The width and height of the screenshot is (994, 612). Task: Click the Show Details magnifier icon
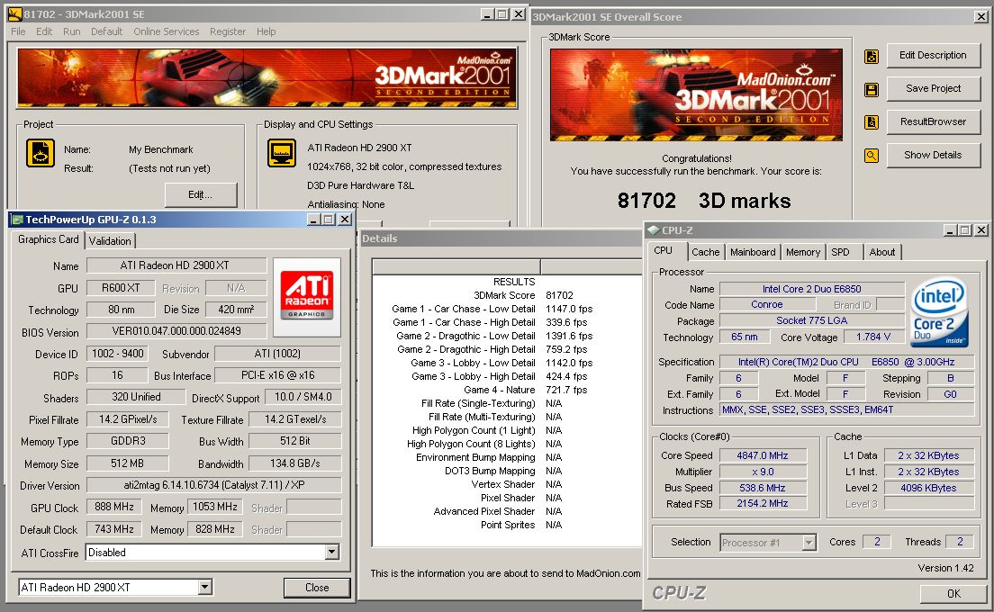(872, 155)
